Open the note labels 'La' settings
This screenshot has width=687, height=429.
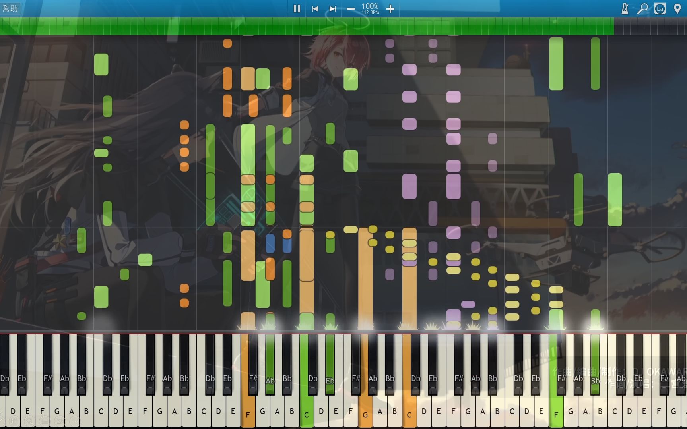660,8
